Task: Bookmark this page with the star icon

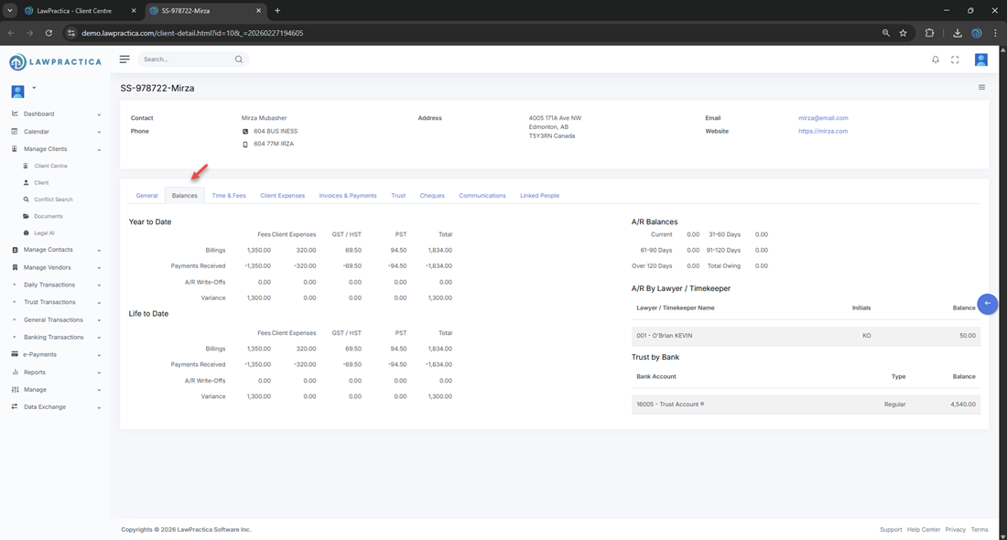Action: (903, 33)
